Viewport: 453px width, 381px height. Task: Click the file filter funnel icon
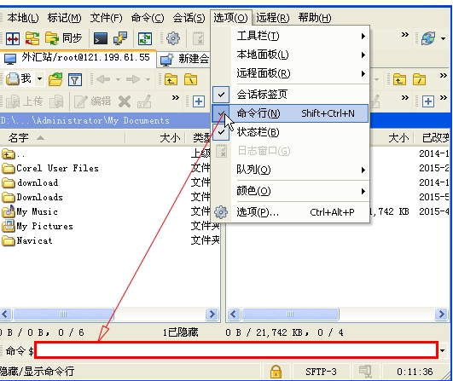pos(75,79)
